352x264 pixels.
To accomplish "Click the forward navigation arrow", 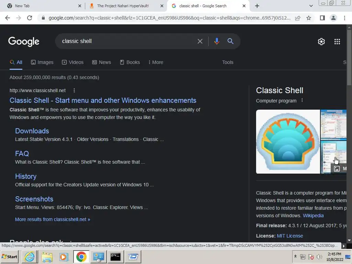I will 19,18.
